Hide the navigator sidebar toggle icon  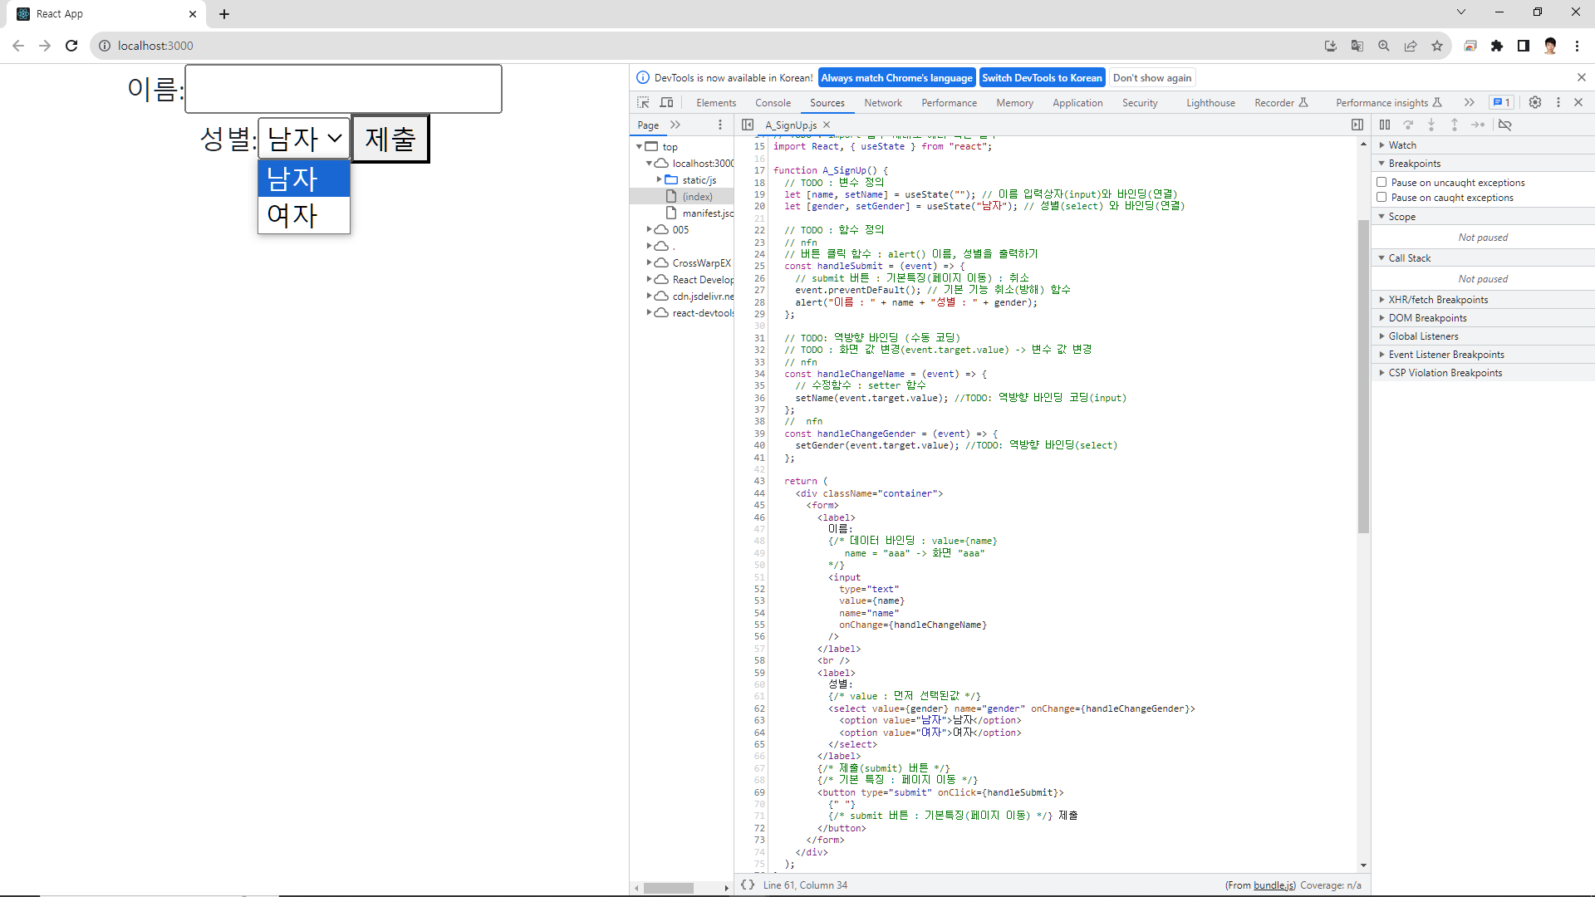coord(748,125)
